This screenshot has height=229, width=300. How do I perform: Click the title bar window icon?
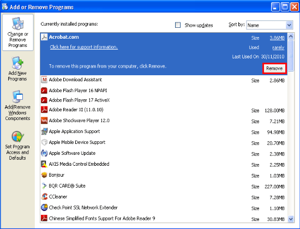(5, 7)
